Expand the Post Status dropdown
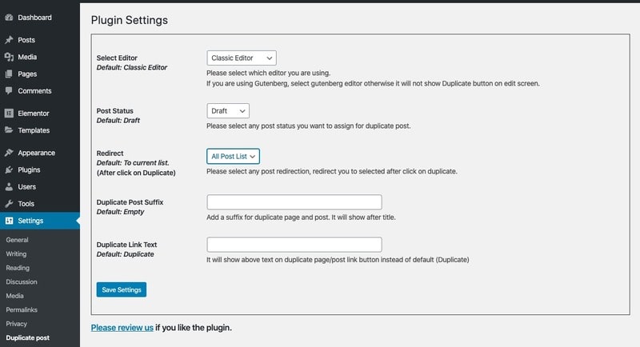This screenshot has height=347, width=640. [228, 111]
